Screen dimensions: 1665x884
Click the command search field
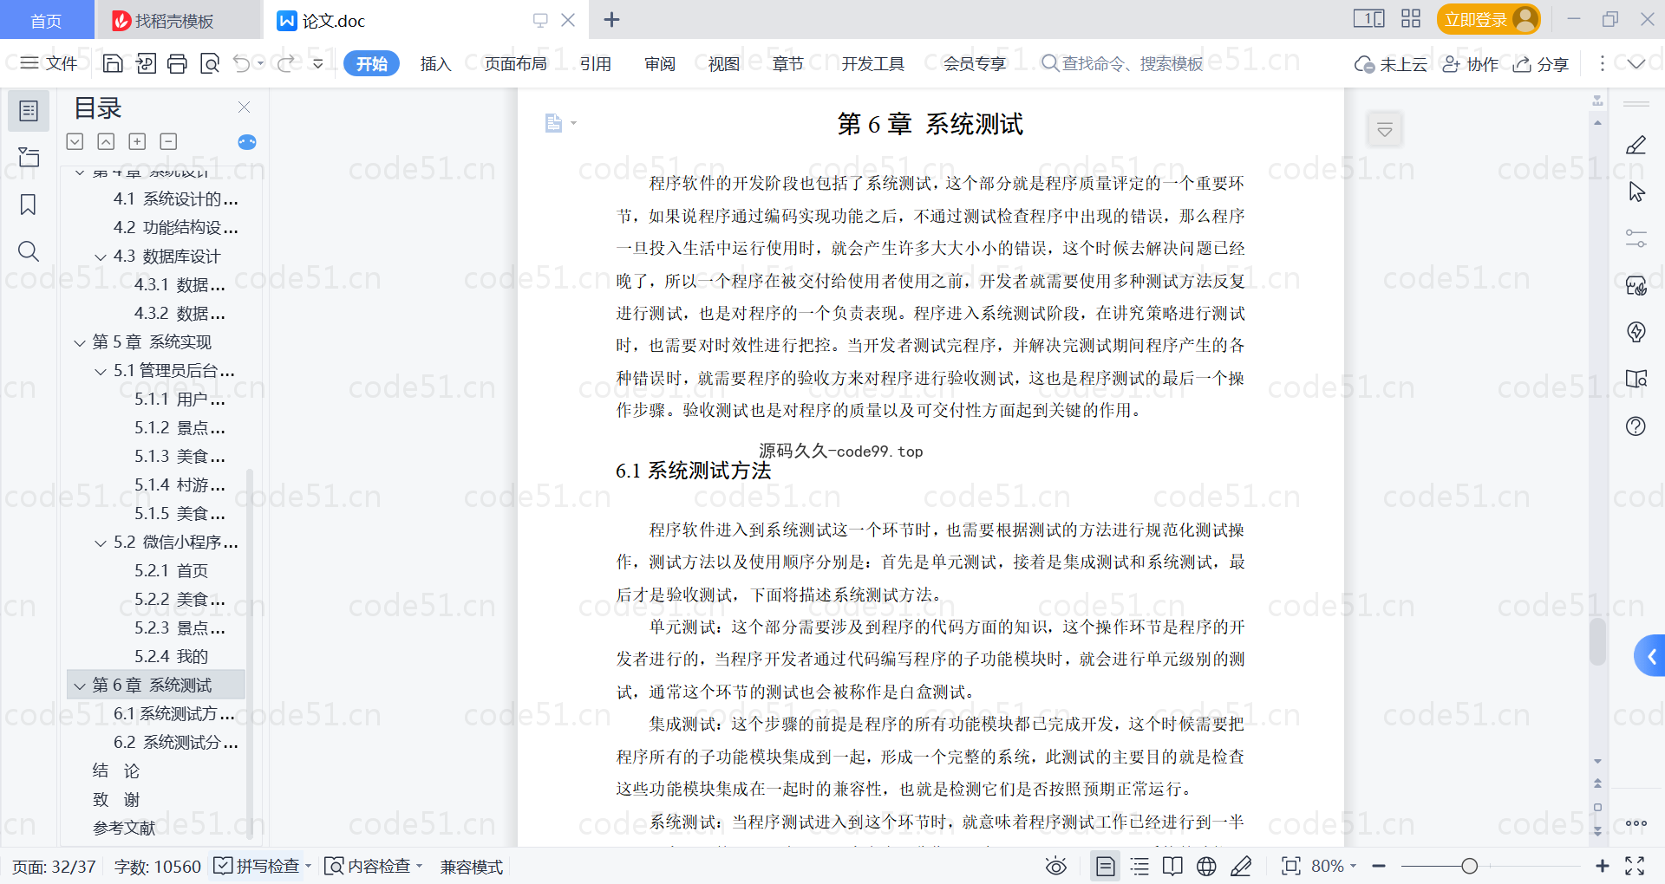(x=1124, y=63)
